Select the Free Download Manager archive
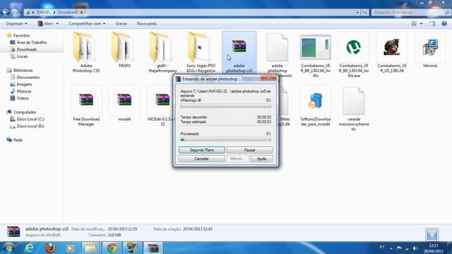 tap(86, 106)
